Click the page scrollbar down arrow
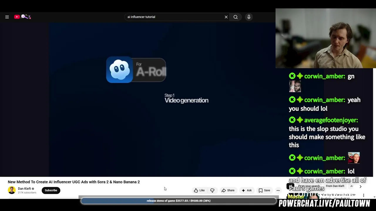This screenshot has height=211, width=376. [375, 197]
